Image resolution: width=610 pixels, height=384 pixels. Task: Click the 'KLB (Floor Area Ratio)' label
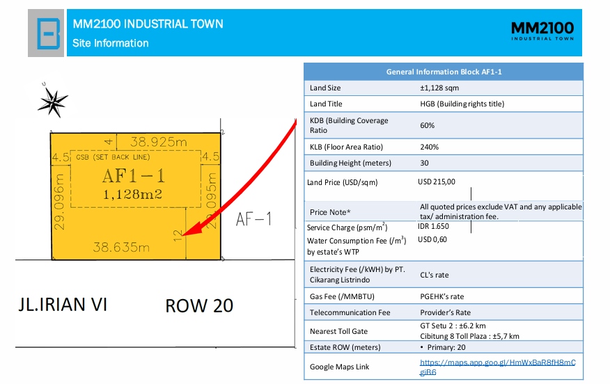click(346, 147)
